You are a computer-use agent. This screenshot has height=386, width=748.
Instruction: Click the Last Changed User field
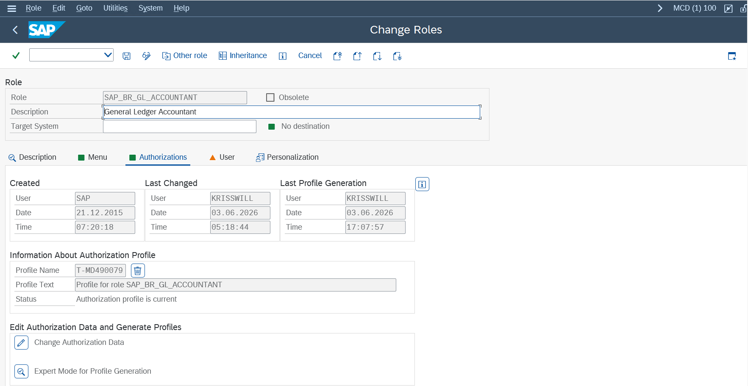(x=240, y=198)
